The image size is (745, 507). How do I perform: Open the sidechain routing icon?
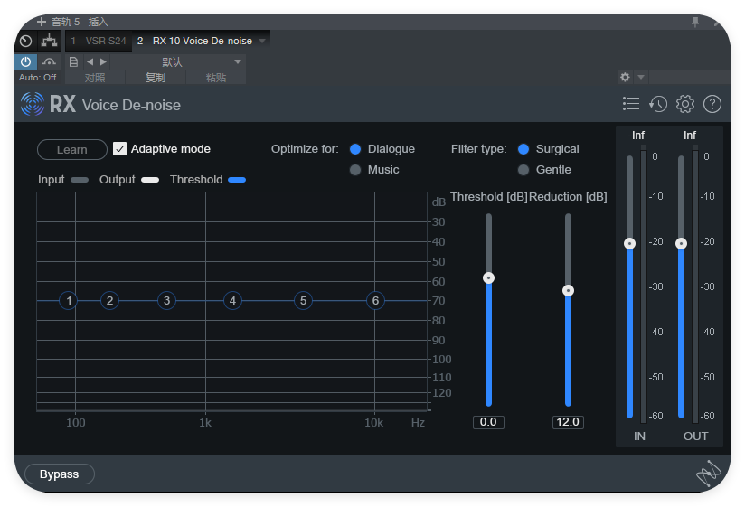49,41
